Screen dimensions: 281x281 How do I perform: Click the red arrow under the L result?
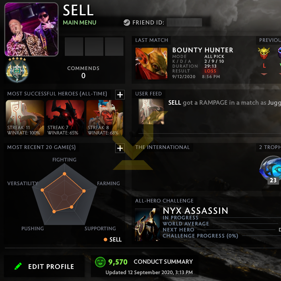pyautogui.click(x=264, y=74)
